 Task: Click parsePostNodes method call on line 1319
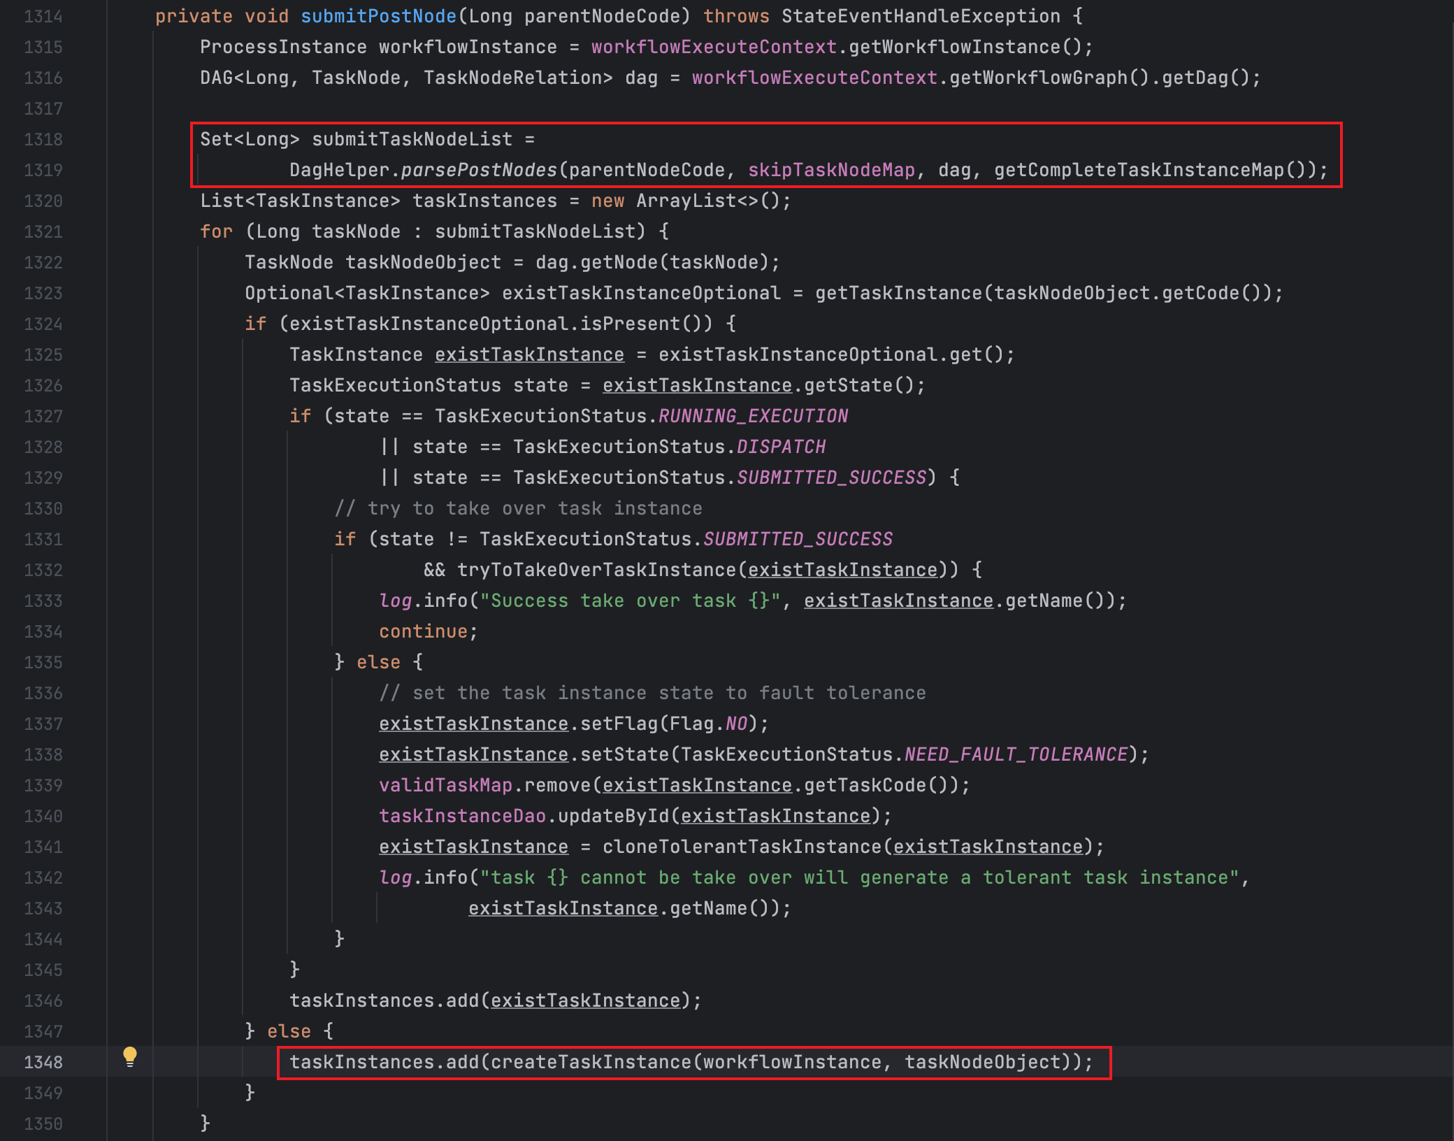(479, 170)
